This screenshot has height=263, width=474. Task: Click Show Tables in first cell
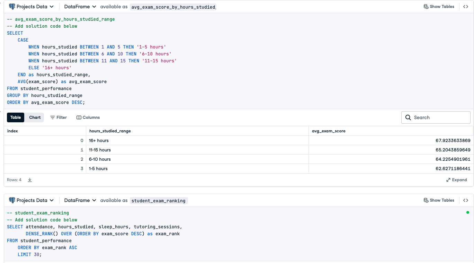[439, 7]
